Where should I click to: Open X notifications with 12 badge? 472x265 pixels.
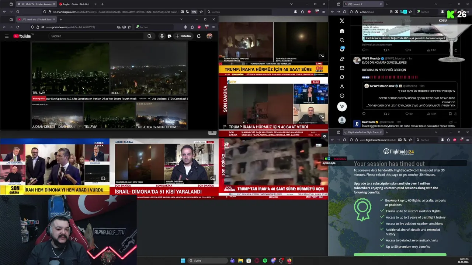click(x=342, y=49)
